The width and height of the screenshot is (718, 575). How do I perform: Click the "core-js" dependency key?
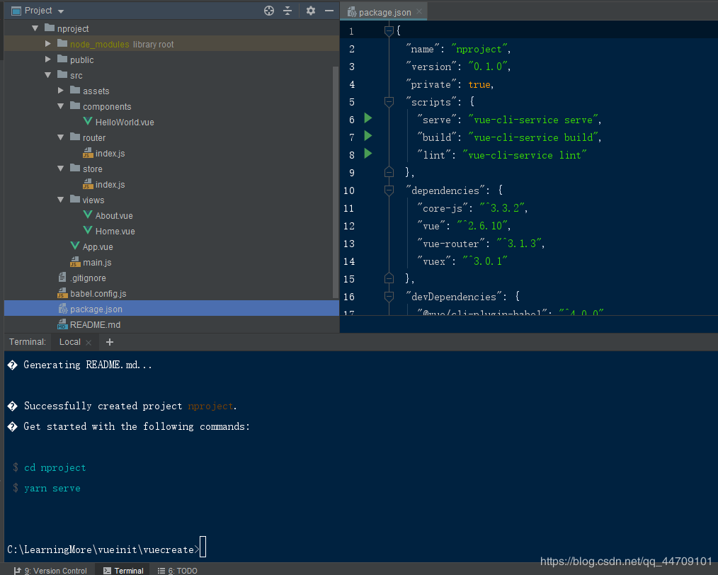(x=443, y=208)
